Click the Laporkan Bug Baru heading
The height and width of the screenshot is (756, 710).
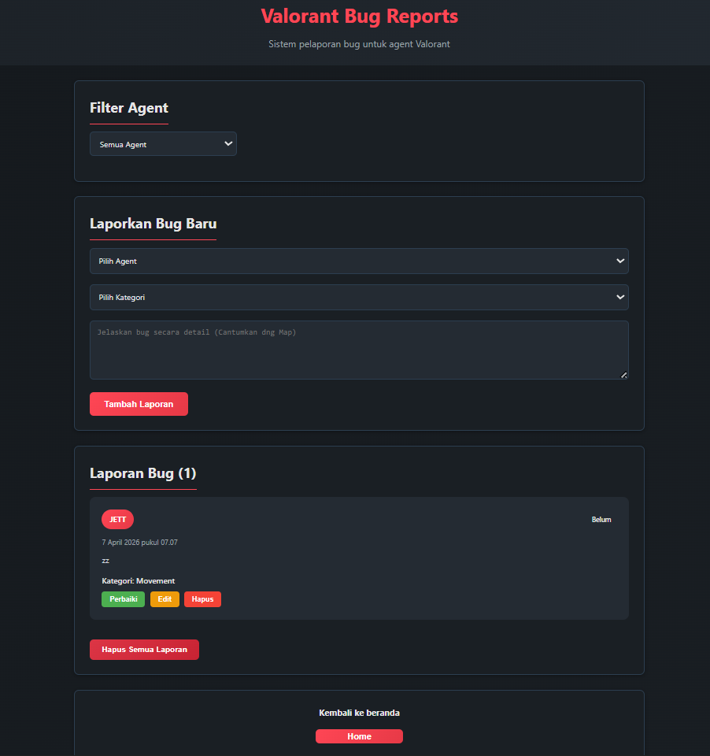pos(153,224)
